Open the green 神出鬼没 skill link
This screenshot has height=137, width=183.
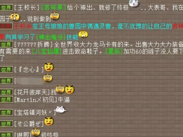click(x=51, y=37)
